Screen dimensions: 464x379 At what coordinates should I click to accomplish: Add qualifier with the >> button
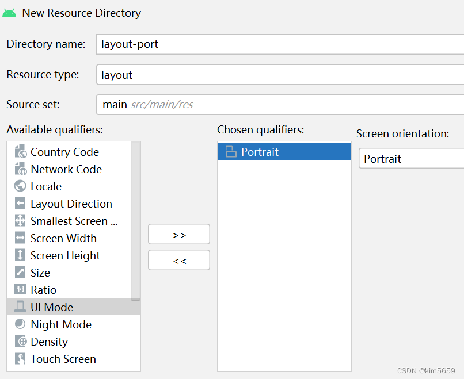tap(179, 235)
